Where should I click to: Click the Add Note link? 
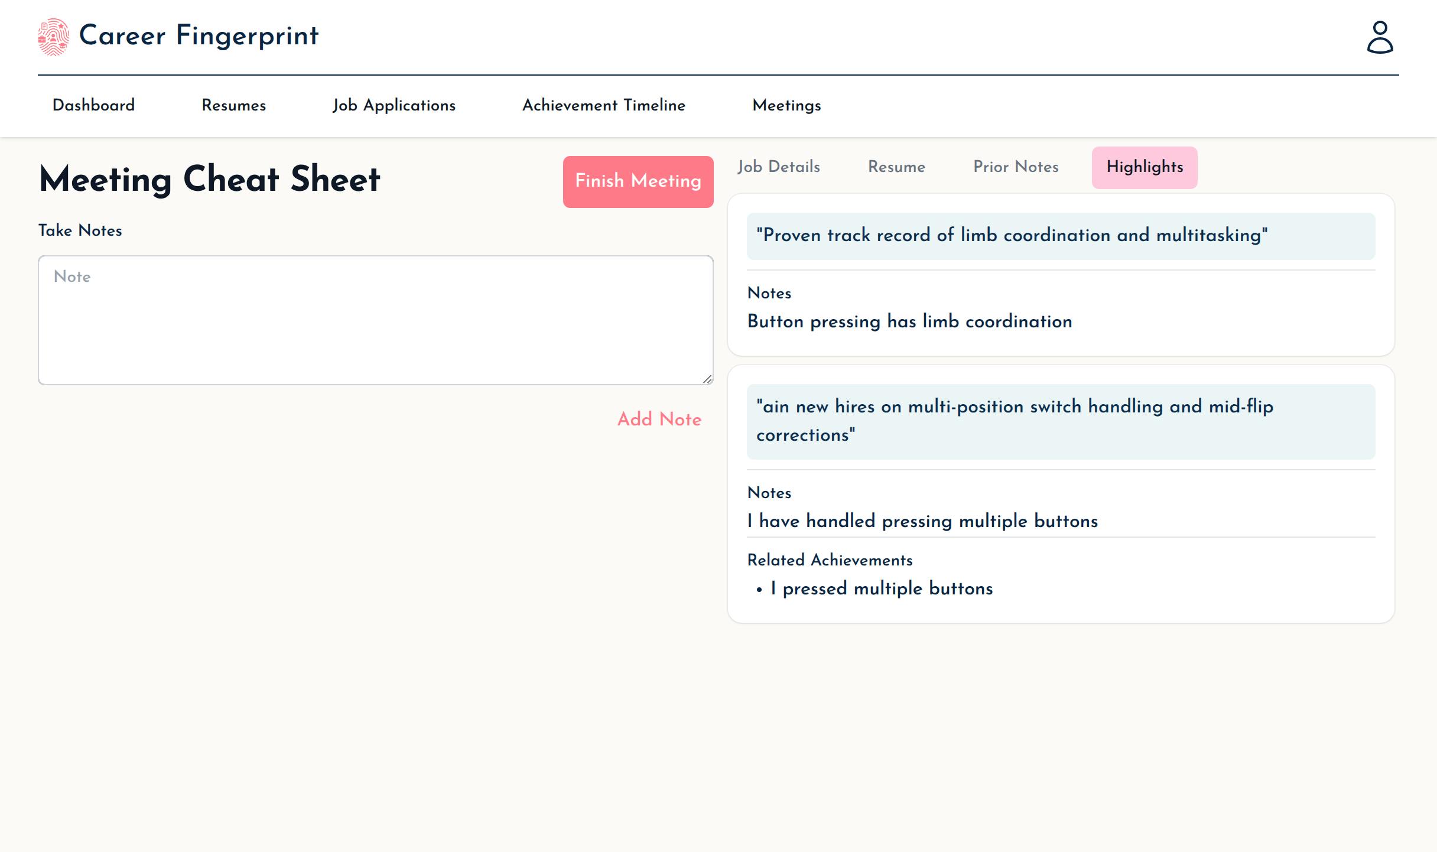pos(659,419)
